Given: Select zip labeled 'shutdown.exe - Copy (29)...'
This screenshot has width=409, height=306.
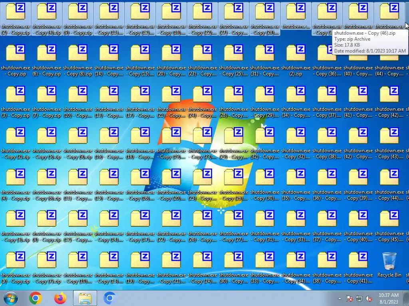Looking at the screenshot, I should (x=264, y=102).
